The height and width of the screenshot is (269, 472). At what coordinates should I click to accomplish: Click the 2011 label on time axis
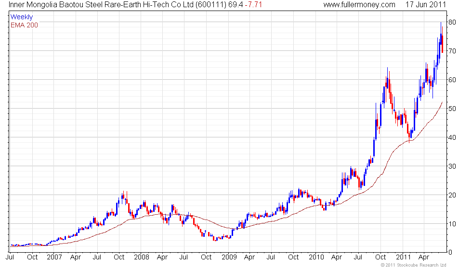coord(404,257)
